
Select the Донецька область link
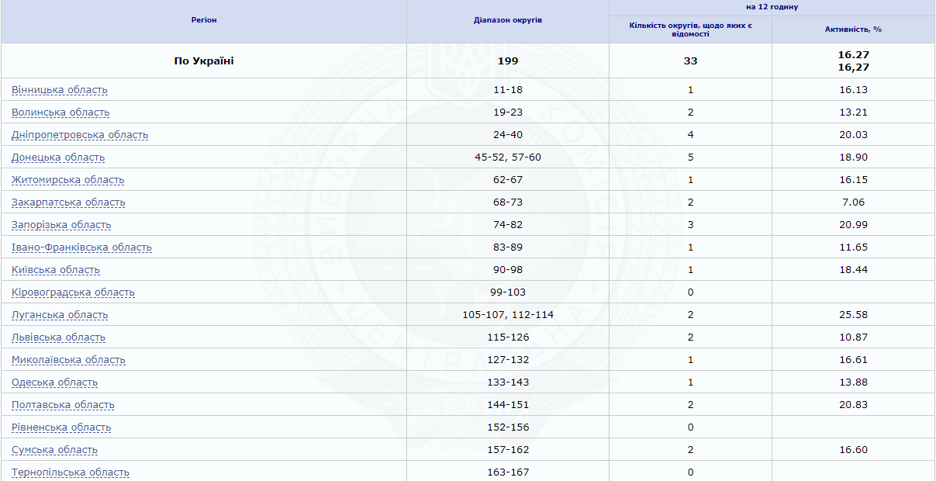point(58,157)
